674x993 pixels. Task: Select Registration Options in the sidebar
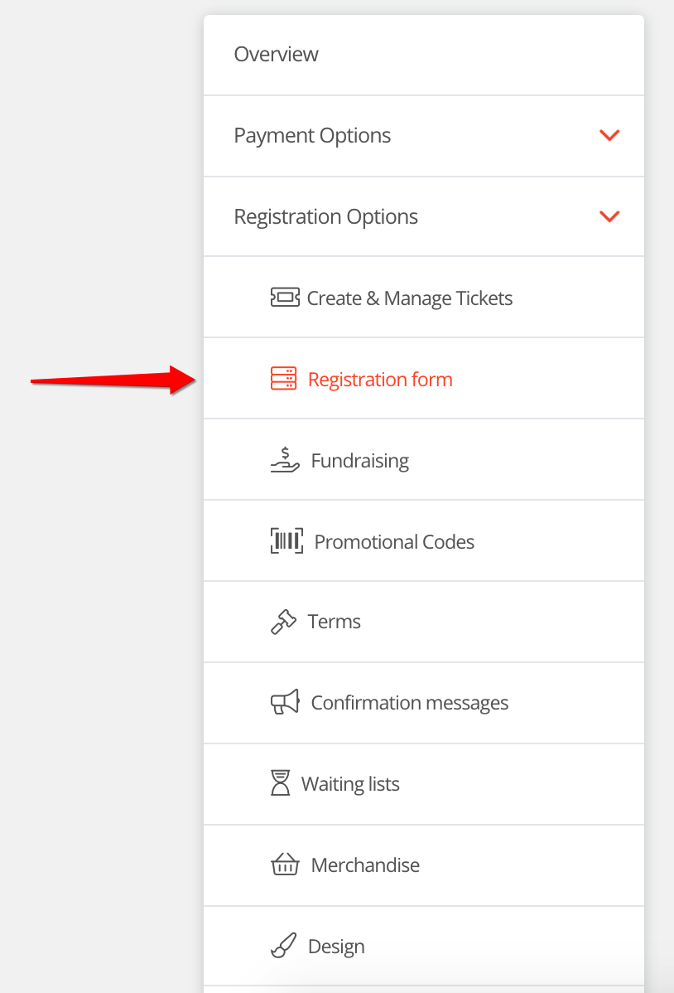coord(325,216)
